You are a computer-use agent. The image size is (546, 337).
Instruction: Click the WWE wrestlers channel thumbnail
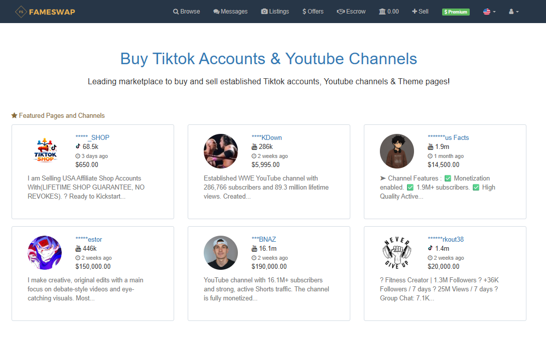[x=221, y=151]
